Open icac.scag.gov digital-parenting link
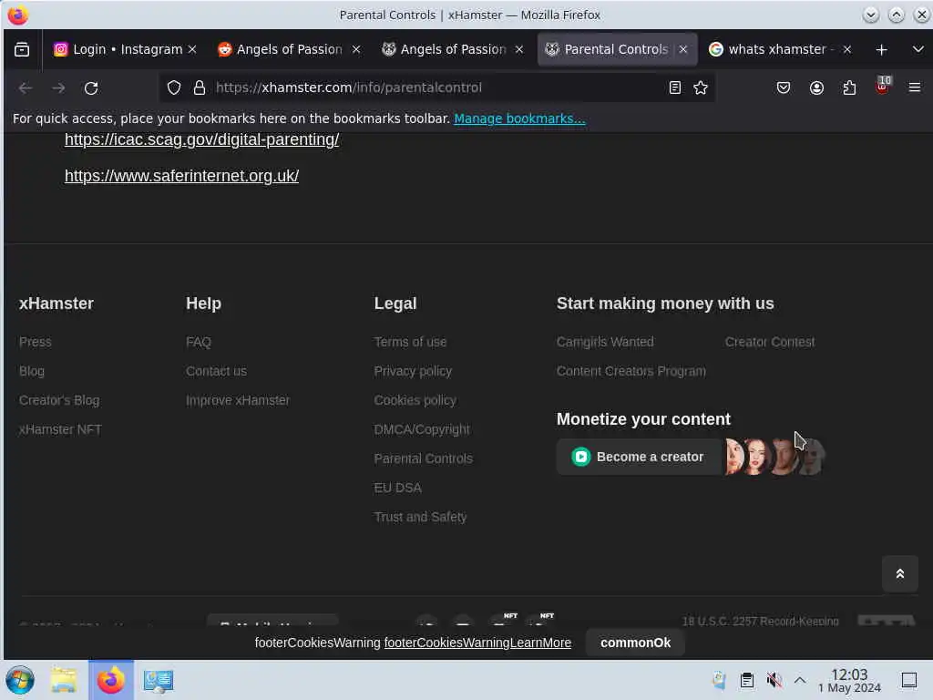 [201, 139]
